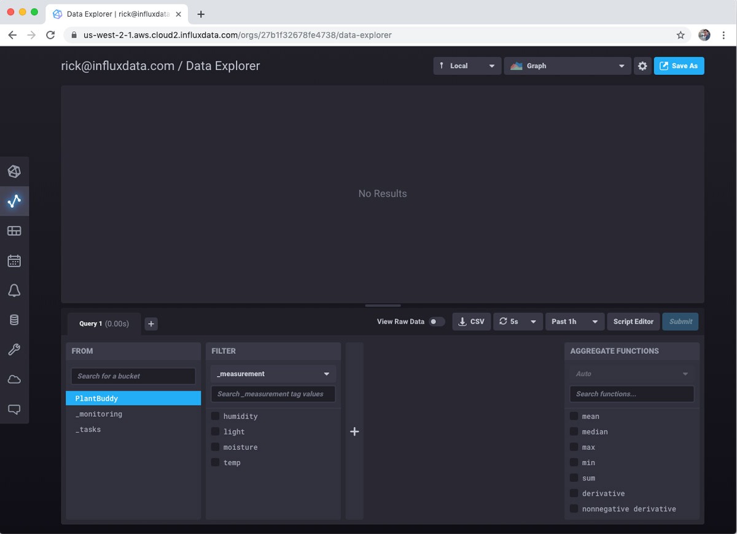This screenshot has height=534, width=737.
Task: Check the moisture filter value
Action: tap(215, 447)
